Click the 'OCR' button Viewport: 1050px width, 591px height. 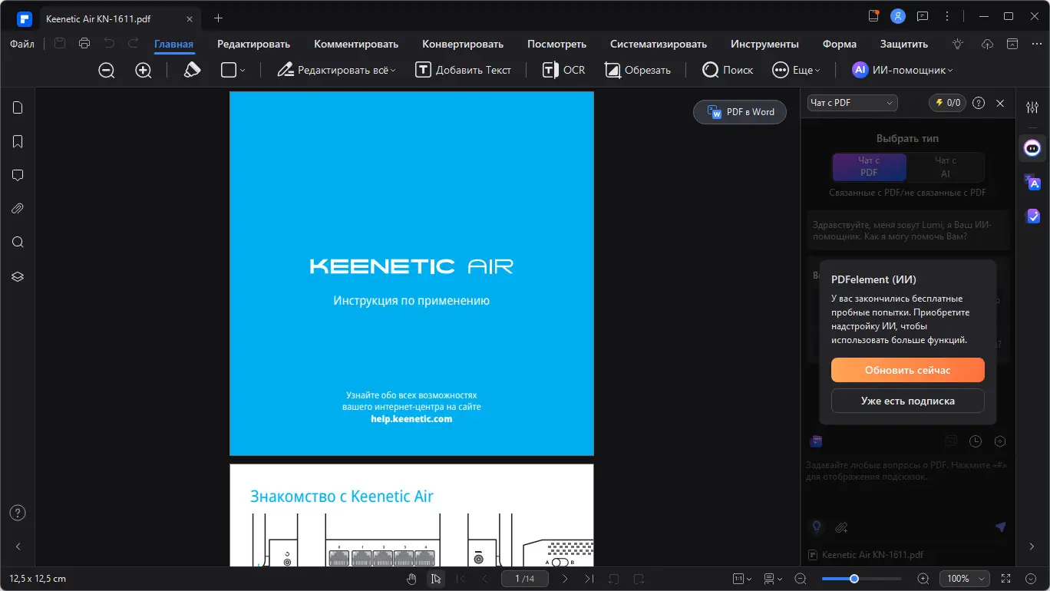(x=563, y=70)
